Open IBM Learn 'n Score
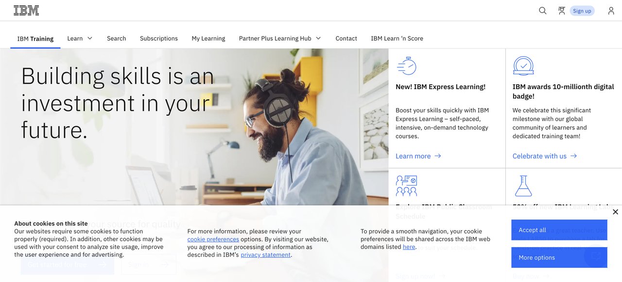This screenshot has height=282, width=622. pyautogui.click(x=397, y=38)
